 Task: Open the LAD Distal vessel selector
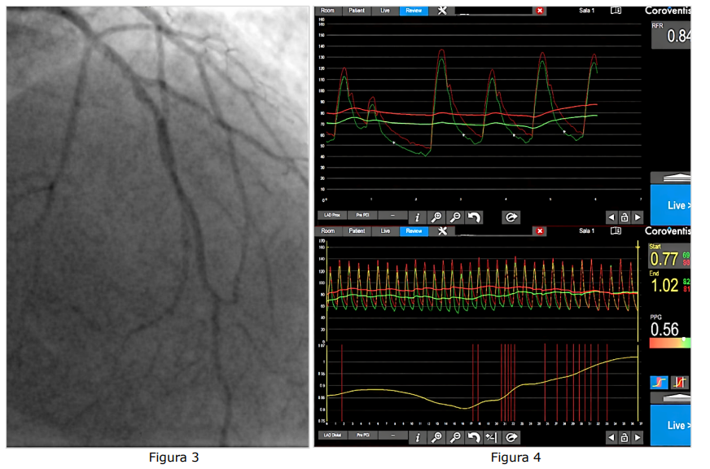coord(332,436)
